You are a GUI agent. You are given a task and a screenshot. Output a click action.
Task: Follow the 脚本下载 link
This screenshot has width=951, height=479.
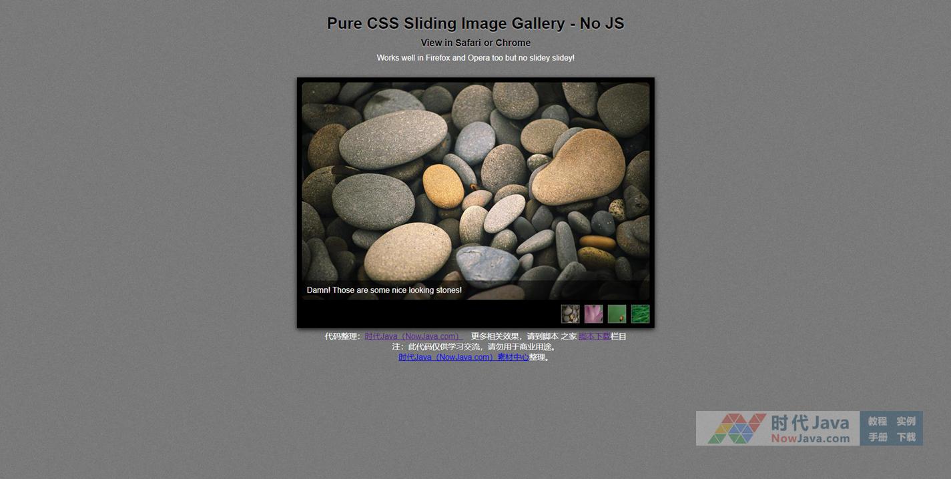coord(594,336)
